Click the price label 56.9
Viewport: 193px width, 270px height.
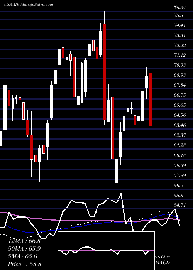(179, 185)
